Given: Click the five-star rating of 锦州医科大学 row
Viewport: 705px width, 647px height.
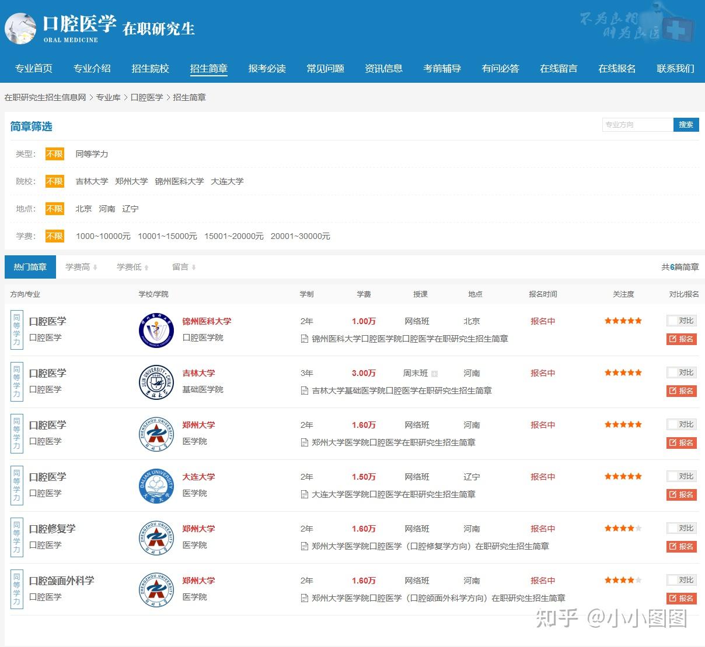Looking at the screenshot, I should (x=623, y=321).
